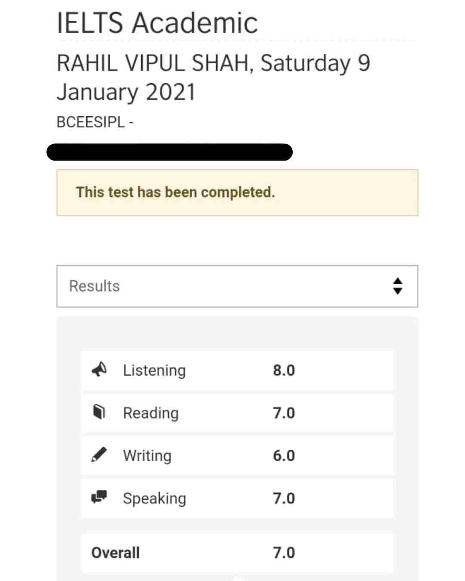Click the Writing label
The width and height of the screenshot is (465, 581).
point(147,455)
